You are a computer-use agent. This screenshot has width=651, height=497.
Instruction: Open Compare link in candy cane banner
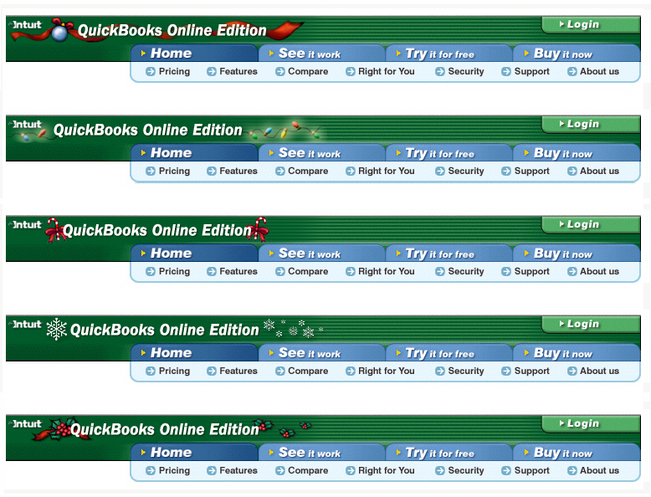point(308,272)
